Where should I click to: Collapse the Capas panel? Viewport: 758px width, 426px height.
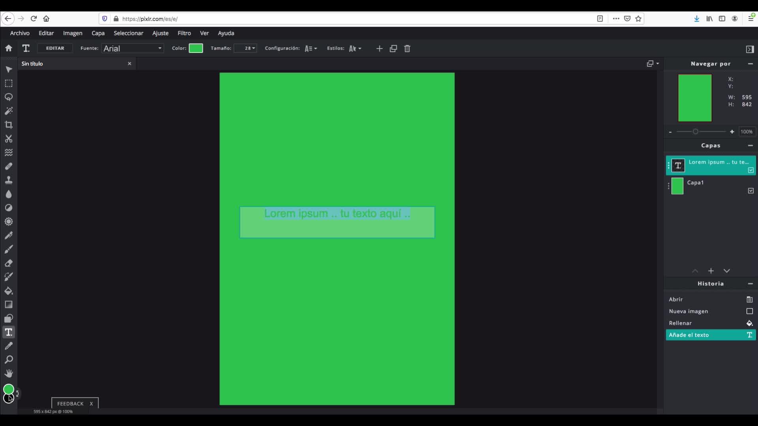click(750, 146)
